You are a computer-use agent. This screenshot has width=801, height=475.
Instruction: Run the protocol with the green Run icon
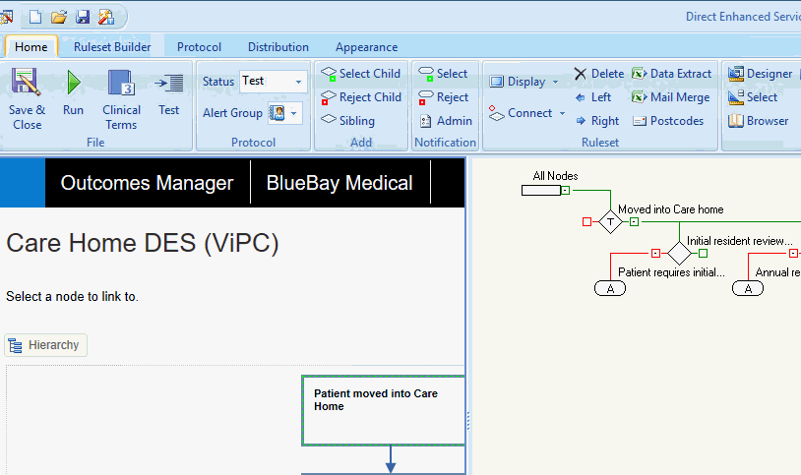point(74,84)
